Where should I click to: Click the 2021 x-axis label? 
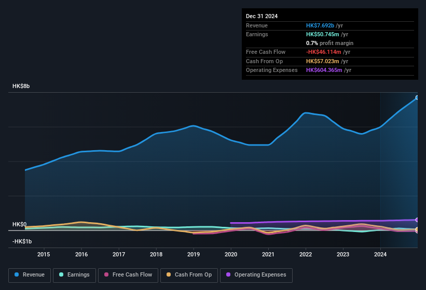[x=268, y=254]
